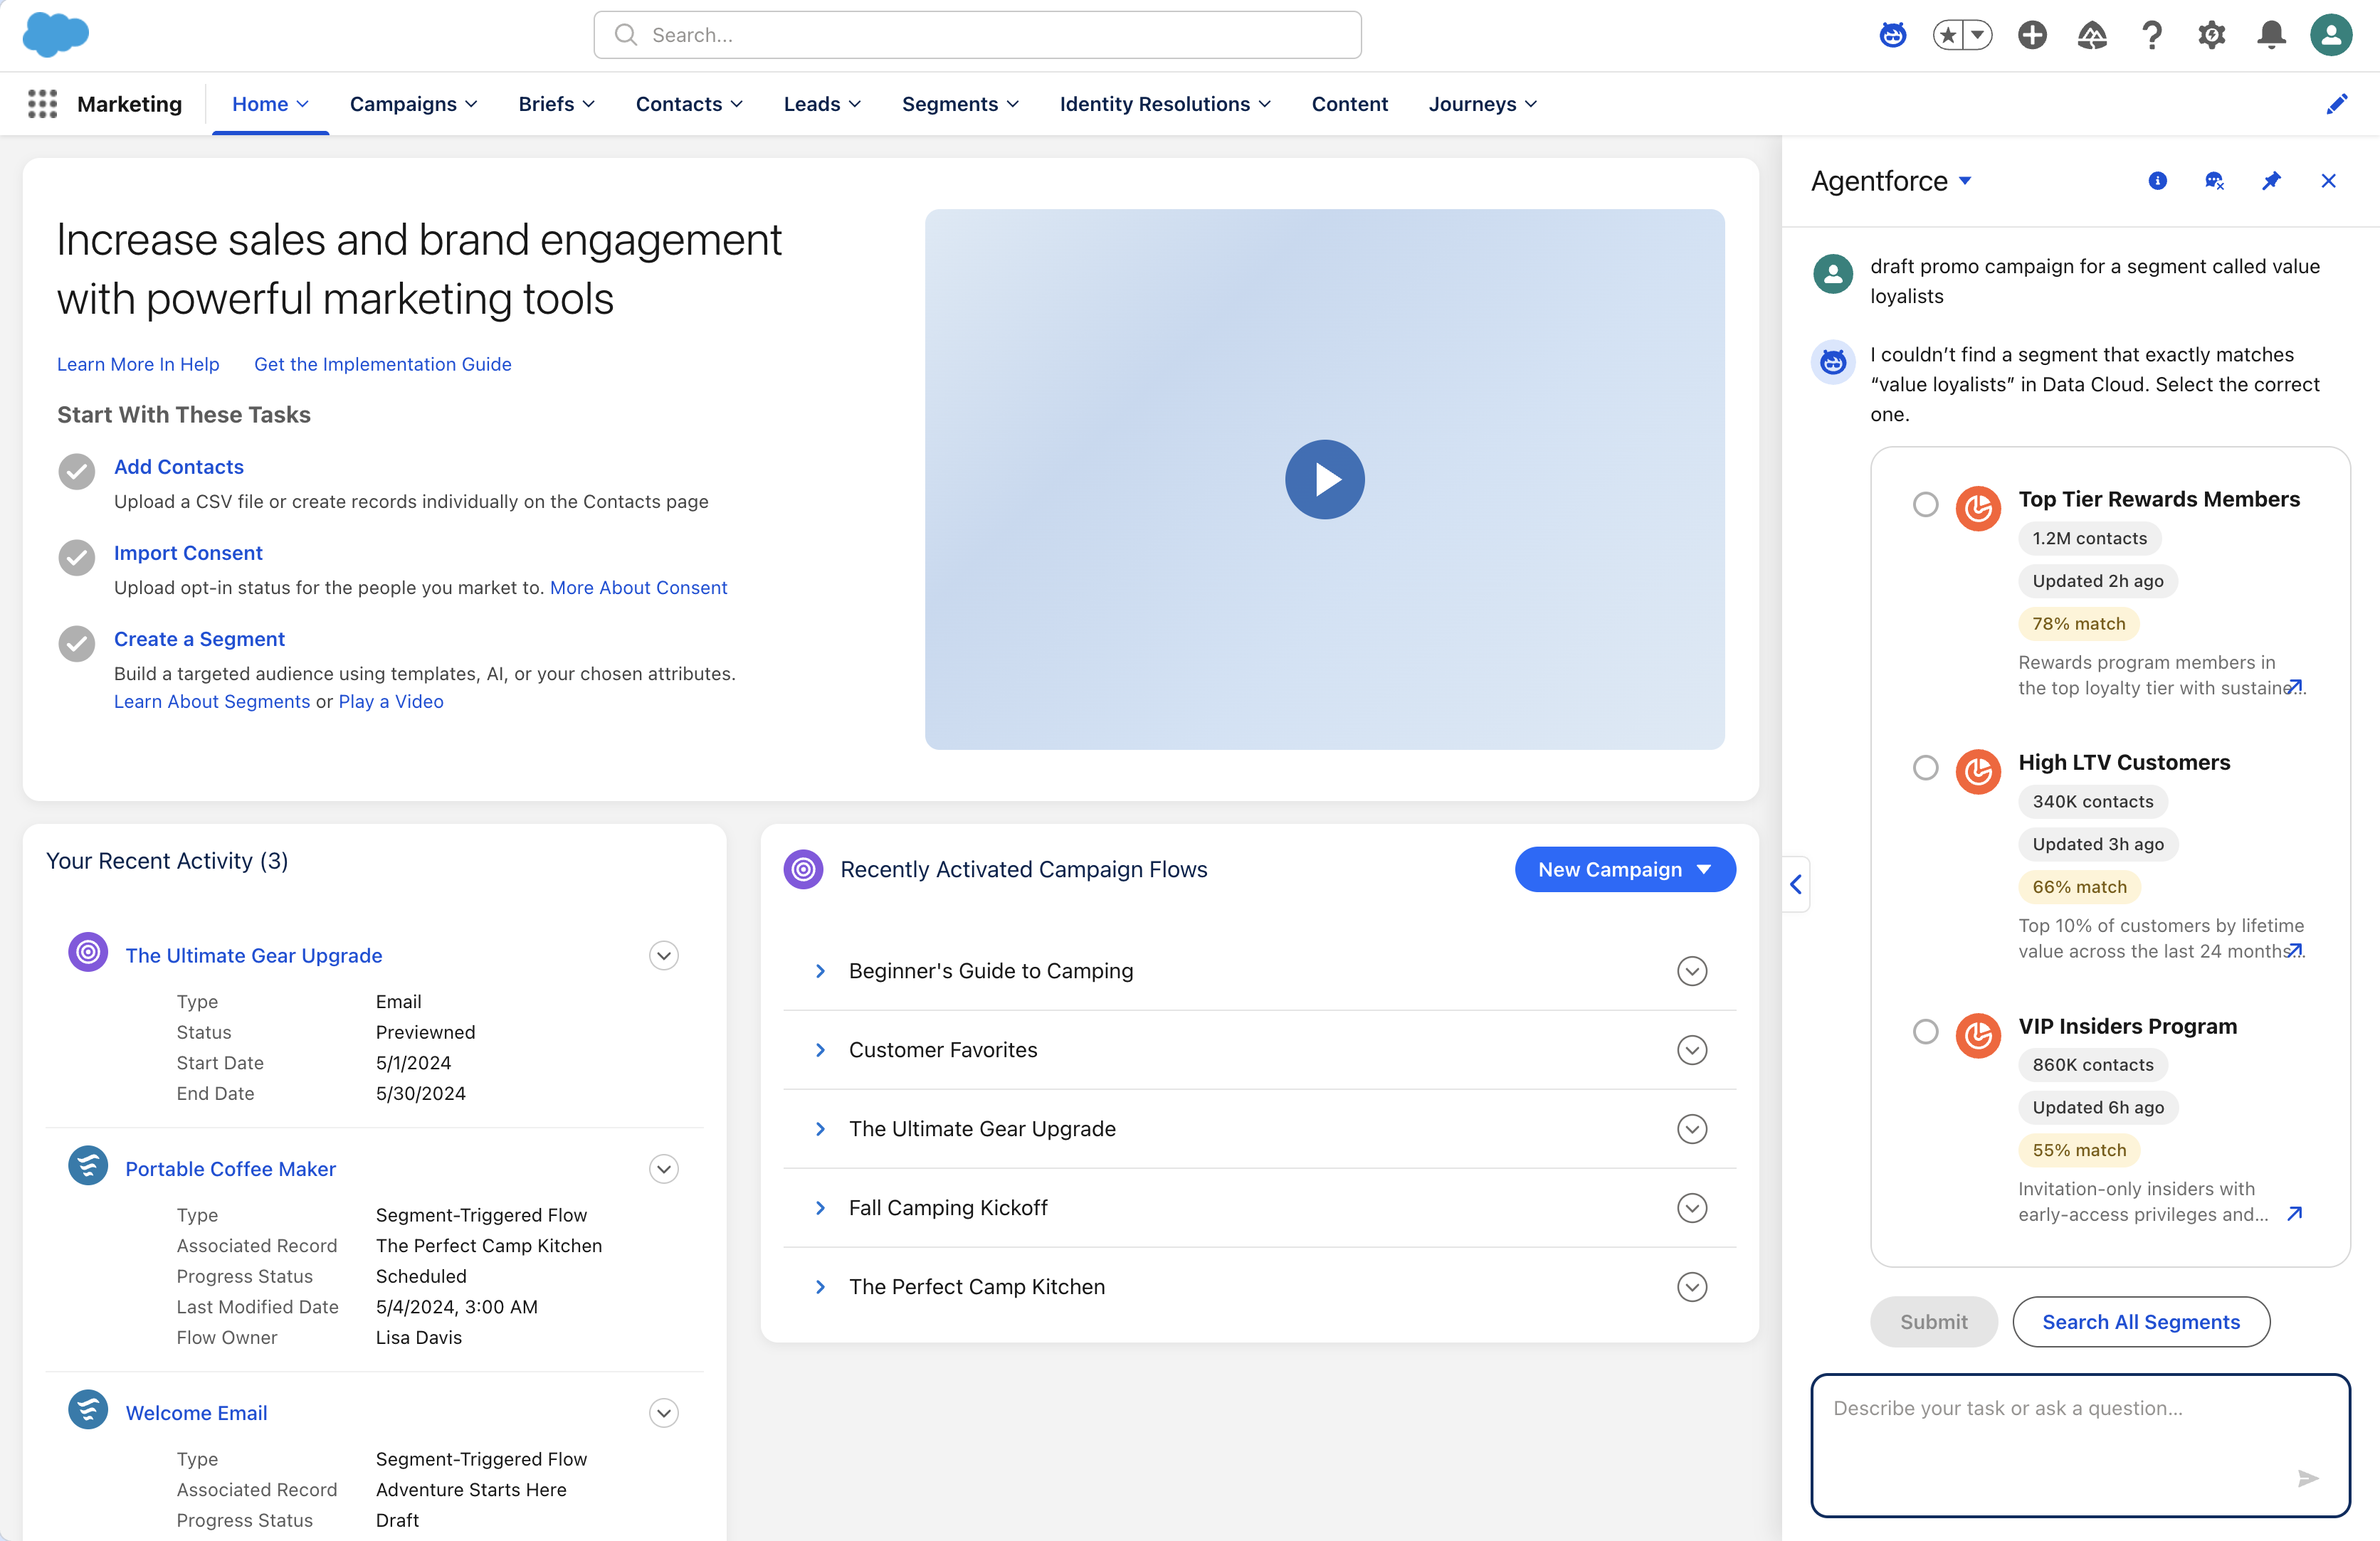
Task: Open the Trailhead guidance icon
Action: [x=2092, y=35]
